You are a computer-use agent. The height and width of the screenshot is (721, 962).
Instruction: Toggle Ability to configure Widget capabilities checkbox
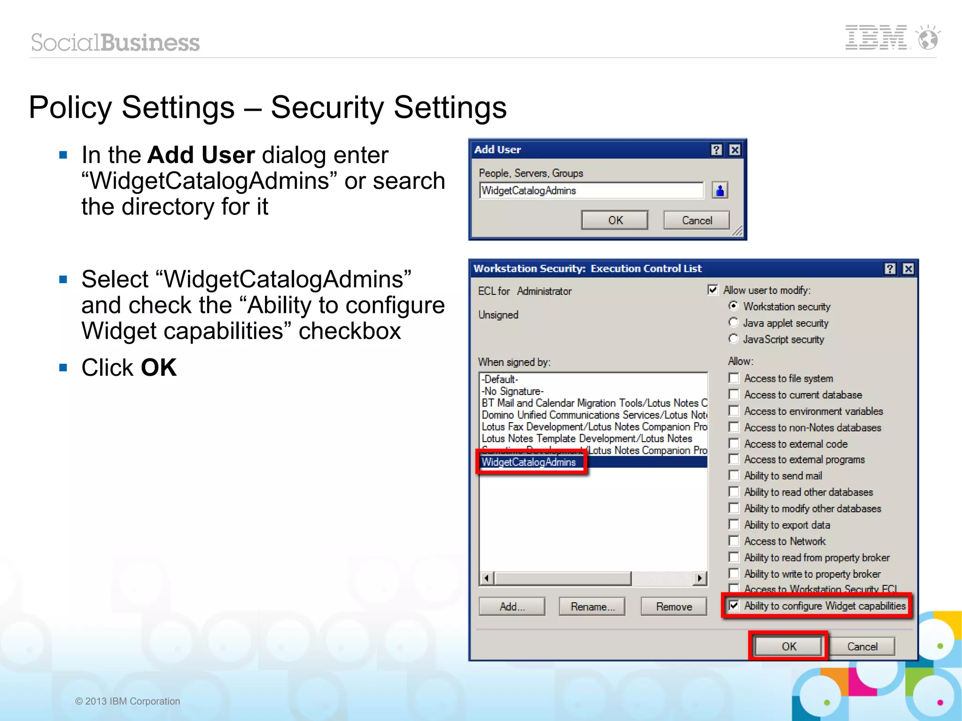(734, 605)
